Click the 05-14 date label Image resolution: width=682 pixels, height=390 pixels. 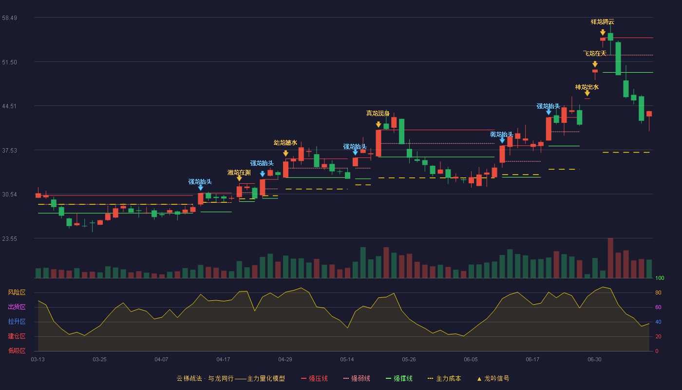(347, 359)
